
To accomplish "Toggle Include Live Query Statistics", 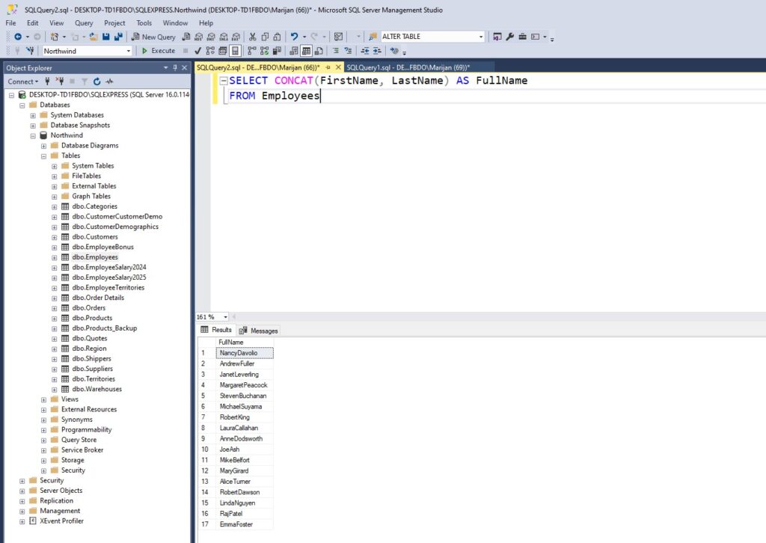I will pyautogui.click(x=264, y=51).
